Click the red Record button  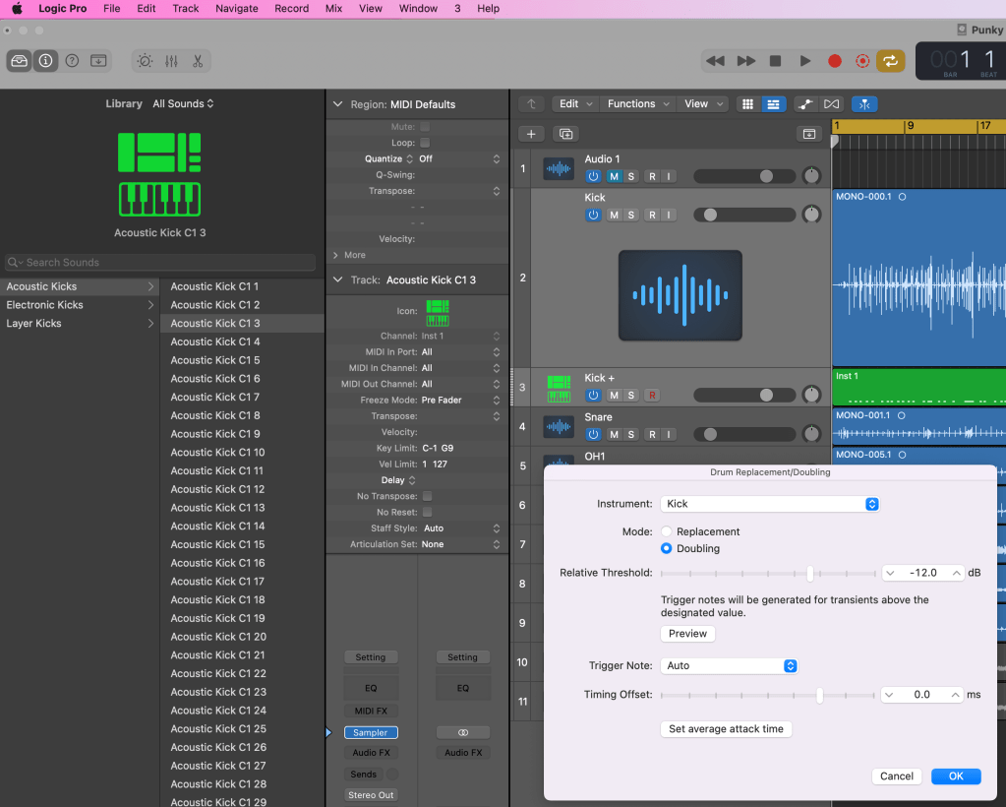pyautogui.click(x=835, y=61)
